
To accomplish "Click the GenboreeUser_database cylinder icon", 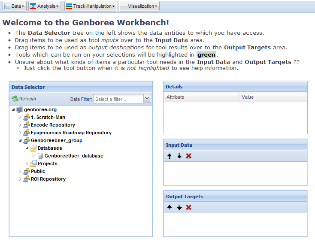I will [40, 156].
